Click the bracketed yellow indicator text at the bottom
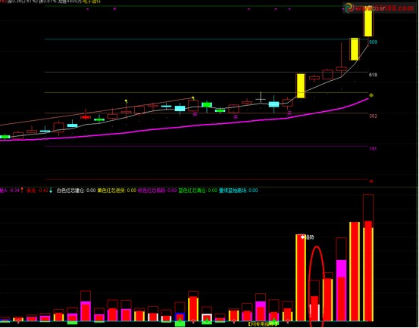The width and height of the screenshot is (419, 328). coord(263,324)
